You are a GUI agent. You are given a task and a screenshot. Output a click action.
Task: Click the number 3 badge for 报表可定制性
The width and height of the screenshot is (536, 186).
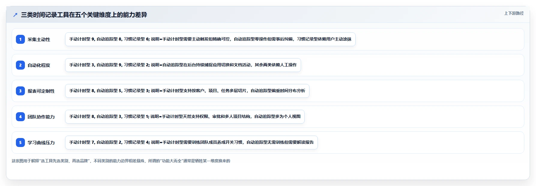point(20,91)
